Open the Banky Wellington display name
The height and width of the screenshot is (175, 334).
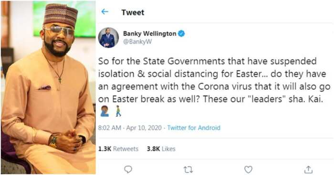click(x=149, y=34)
